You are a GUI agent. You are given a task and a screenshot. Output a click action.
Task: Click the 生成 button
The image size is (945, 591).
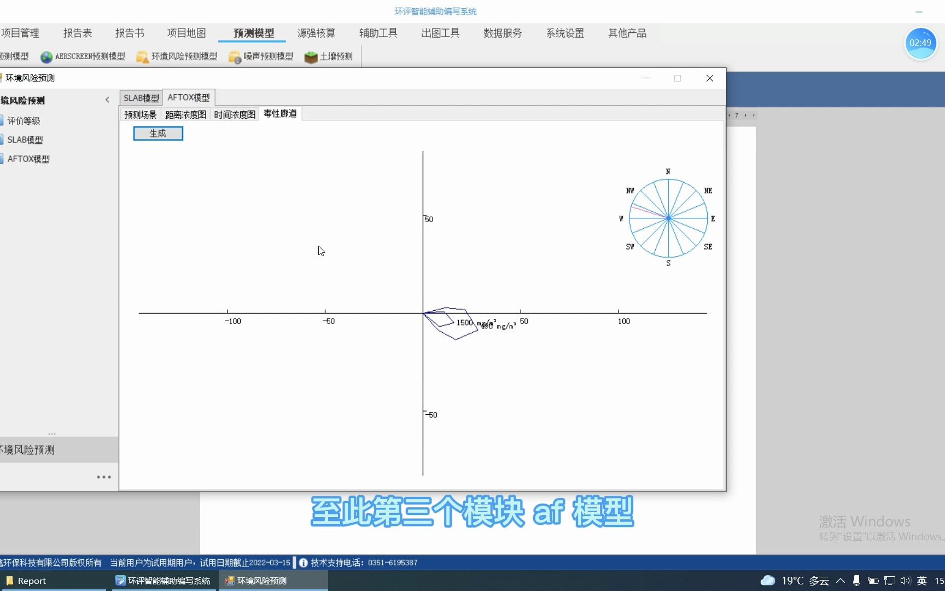pos(157,133)
